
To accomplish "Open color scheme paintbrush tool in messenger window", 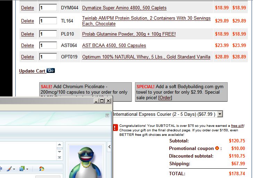I will click(9, 169).
